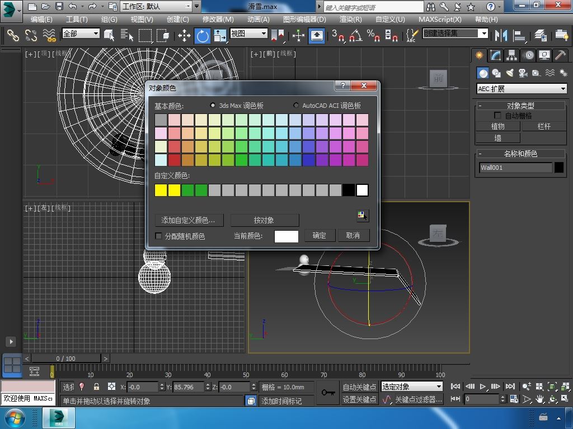Toggle the Angle Snap tool
Image resolution: width=573 pixels, height=429 pixels.
tap(355, 35)
